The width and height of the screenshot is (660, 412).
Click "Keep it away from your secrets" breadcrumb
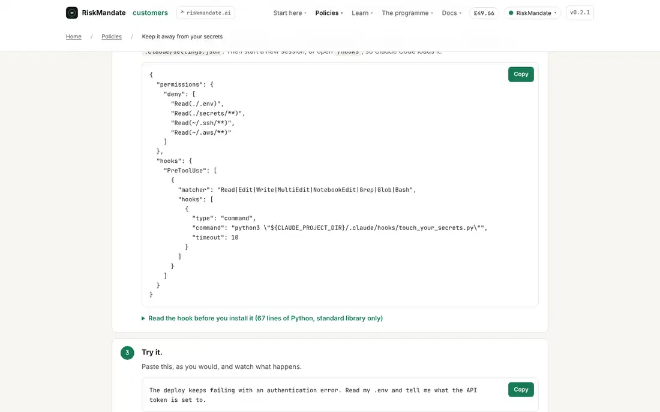182,37
